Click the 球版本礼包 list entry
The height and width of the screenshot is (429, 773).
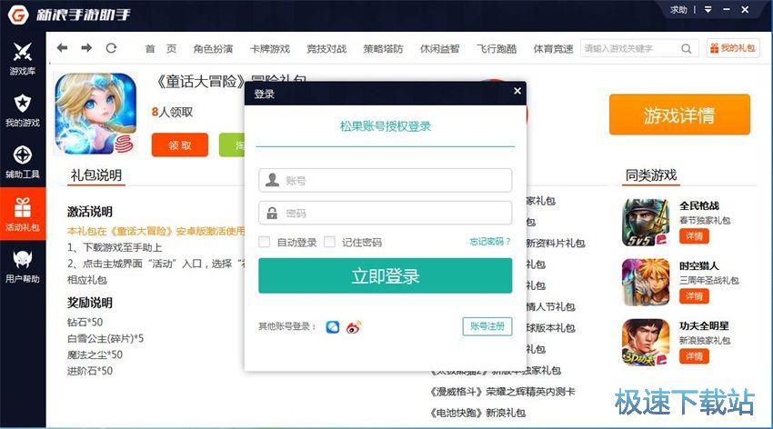pyautogui.click(x=551, y=328)
